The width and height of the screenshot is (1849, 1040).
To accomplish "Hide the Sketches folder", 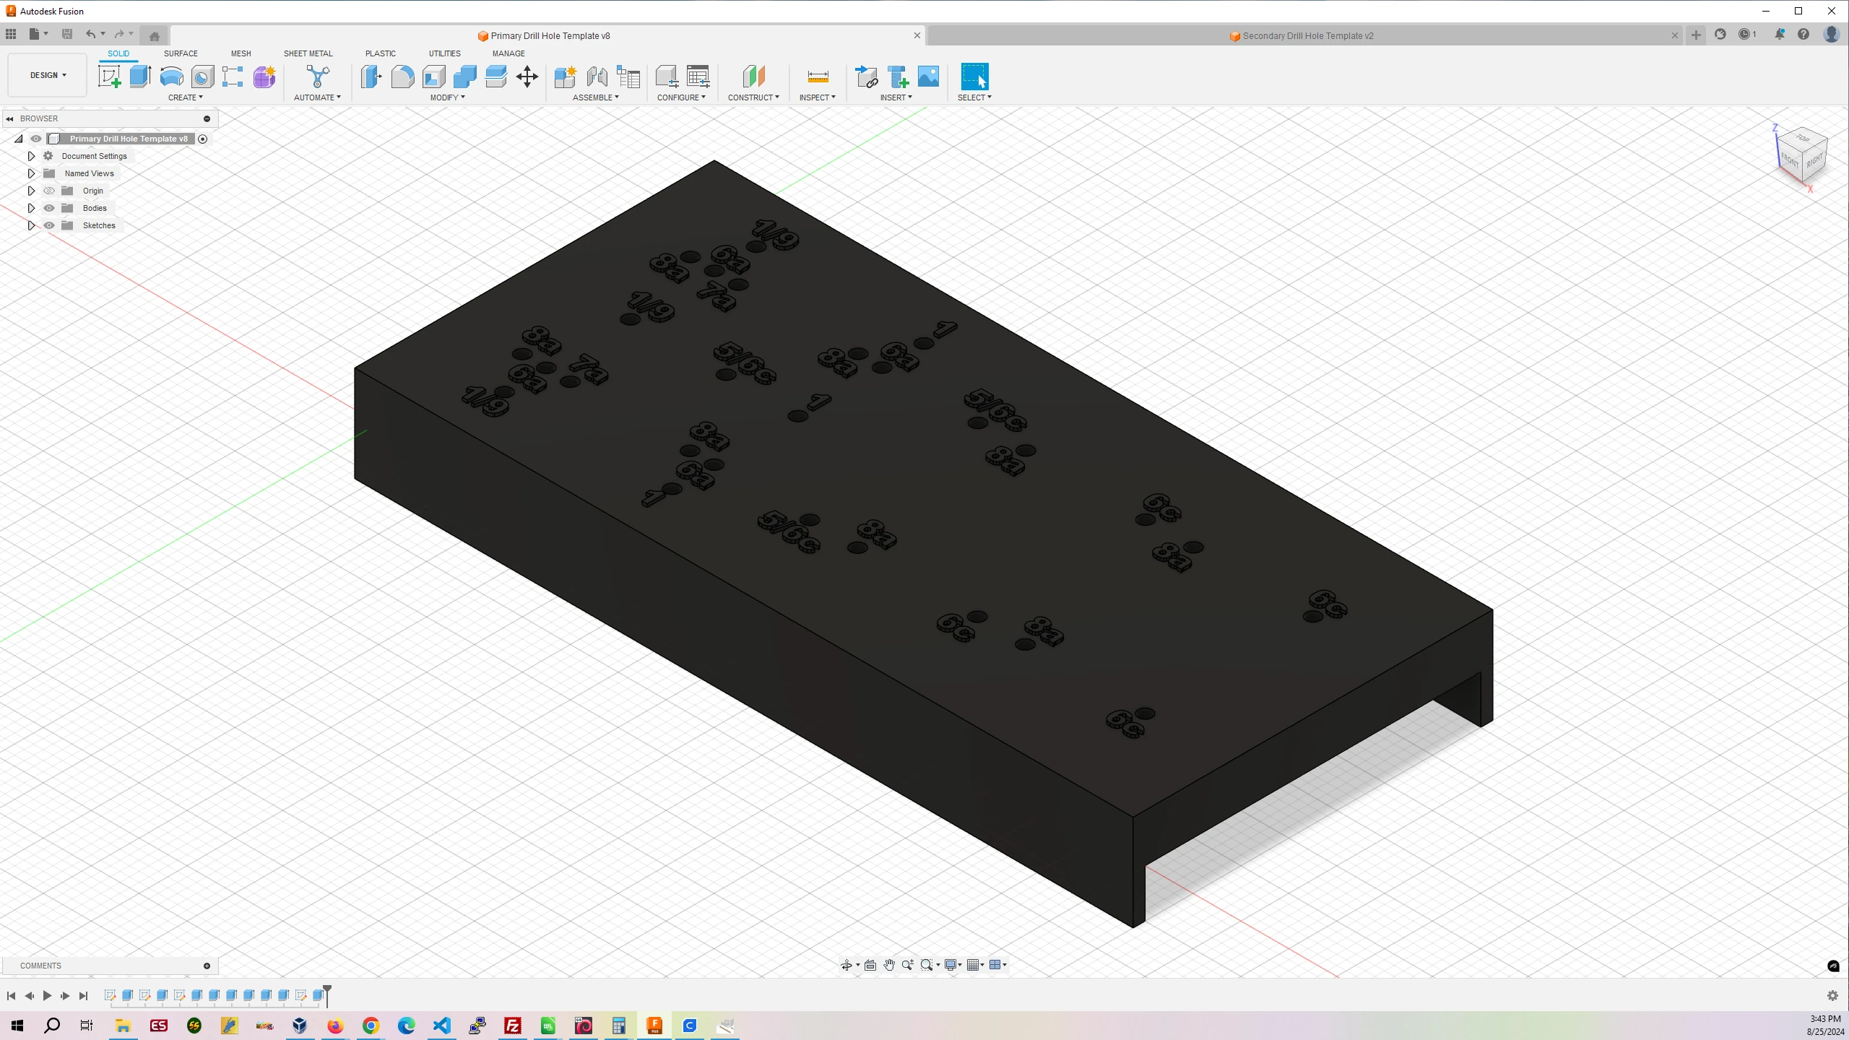I will click(49, 225).
